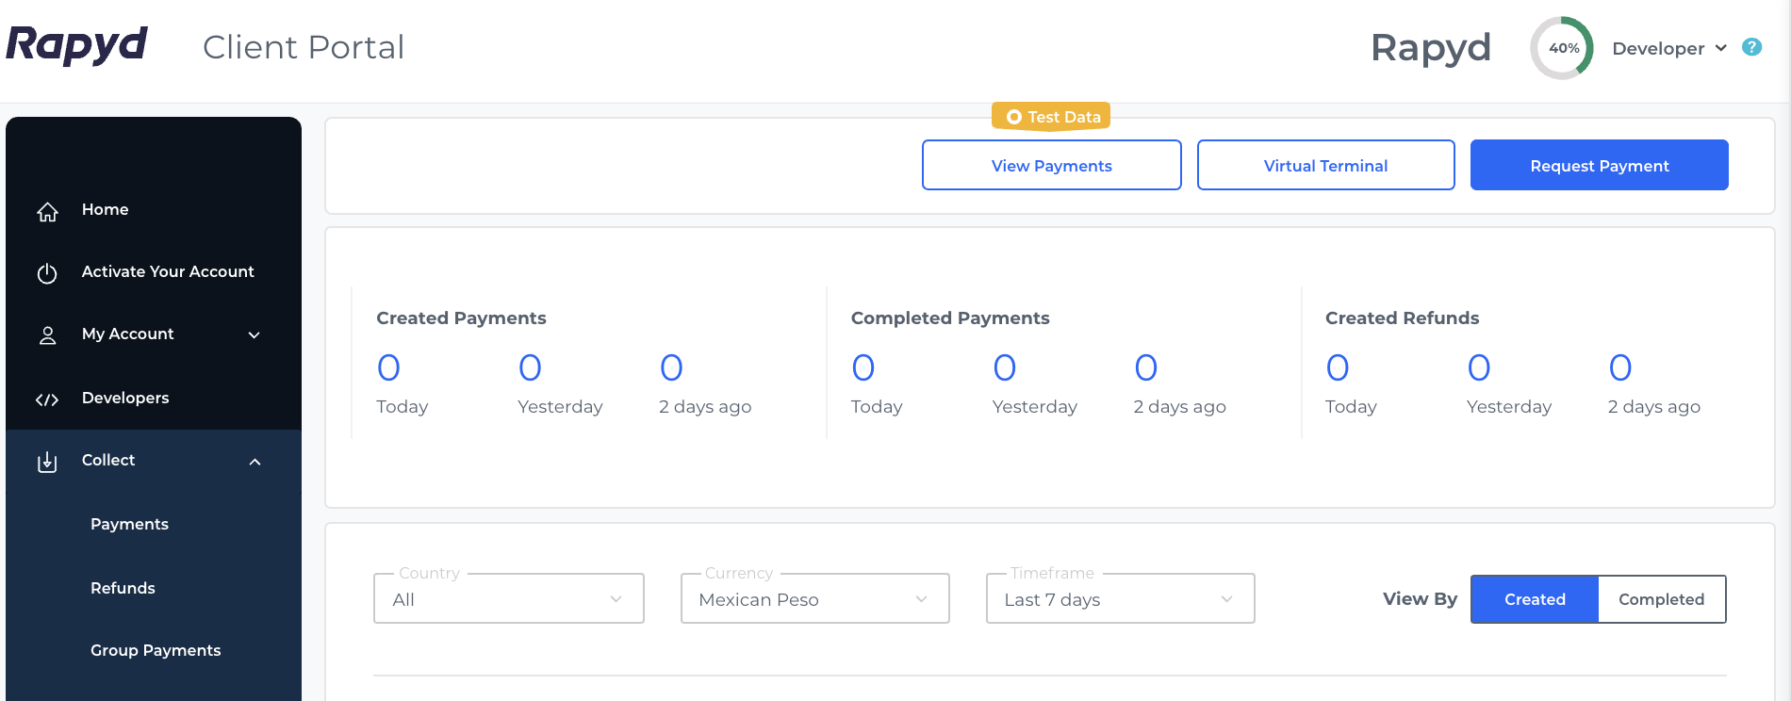Open the help question mark icon
The image size is (1791, 701).
(1751, 47)
